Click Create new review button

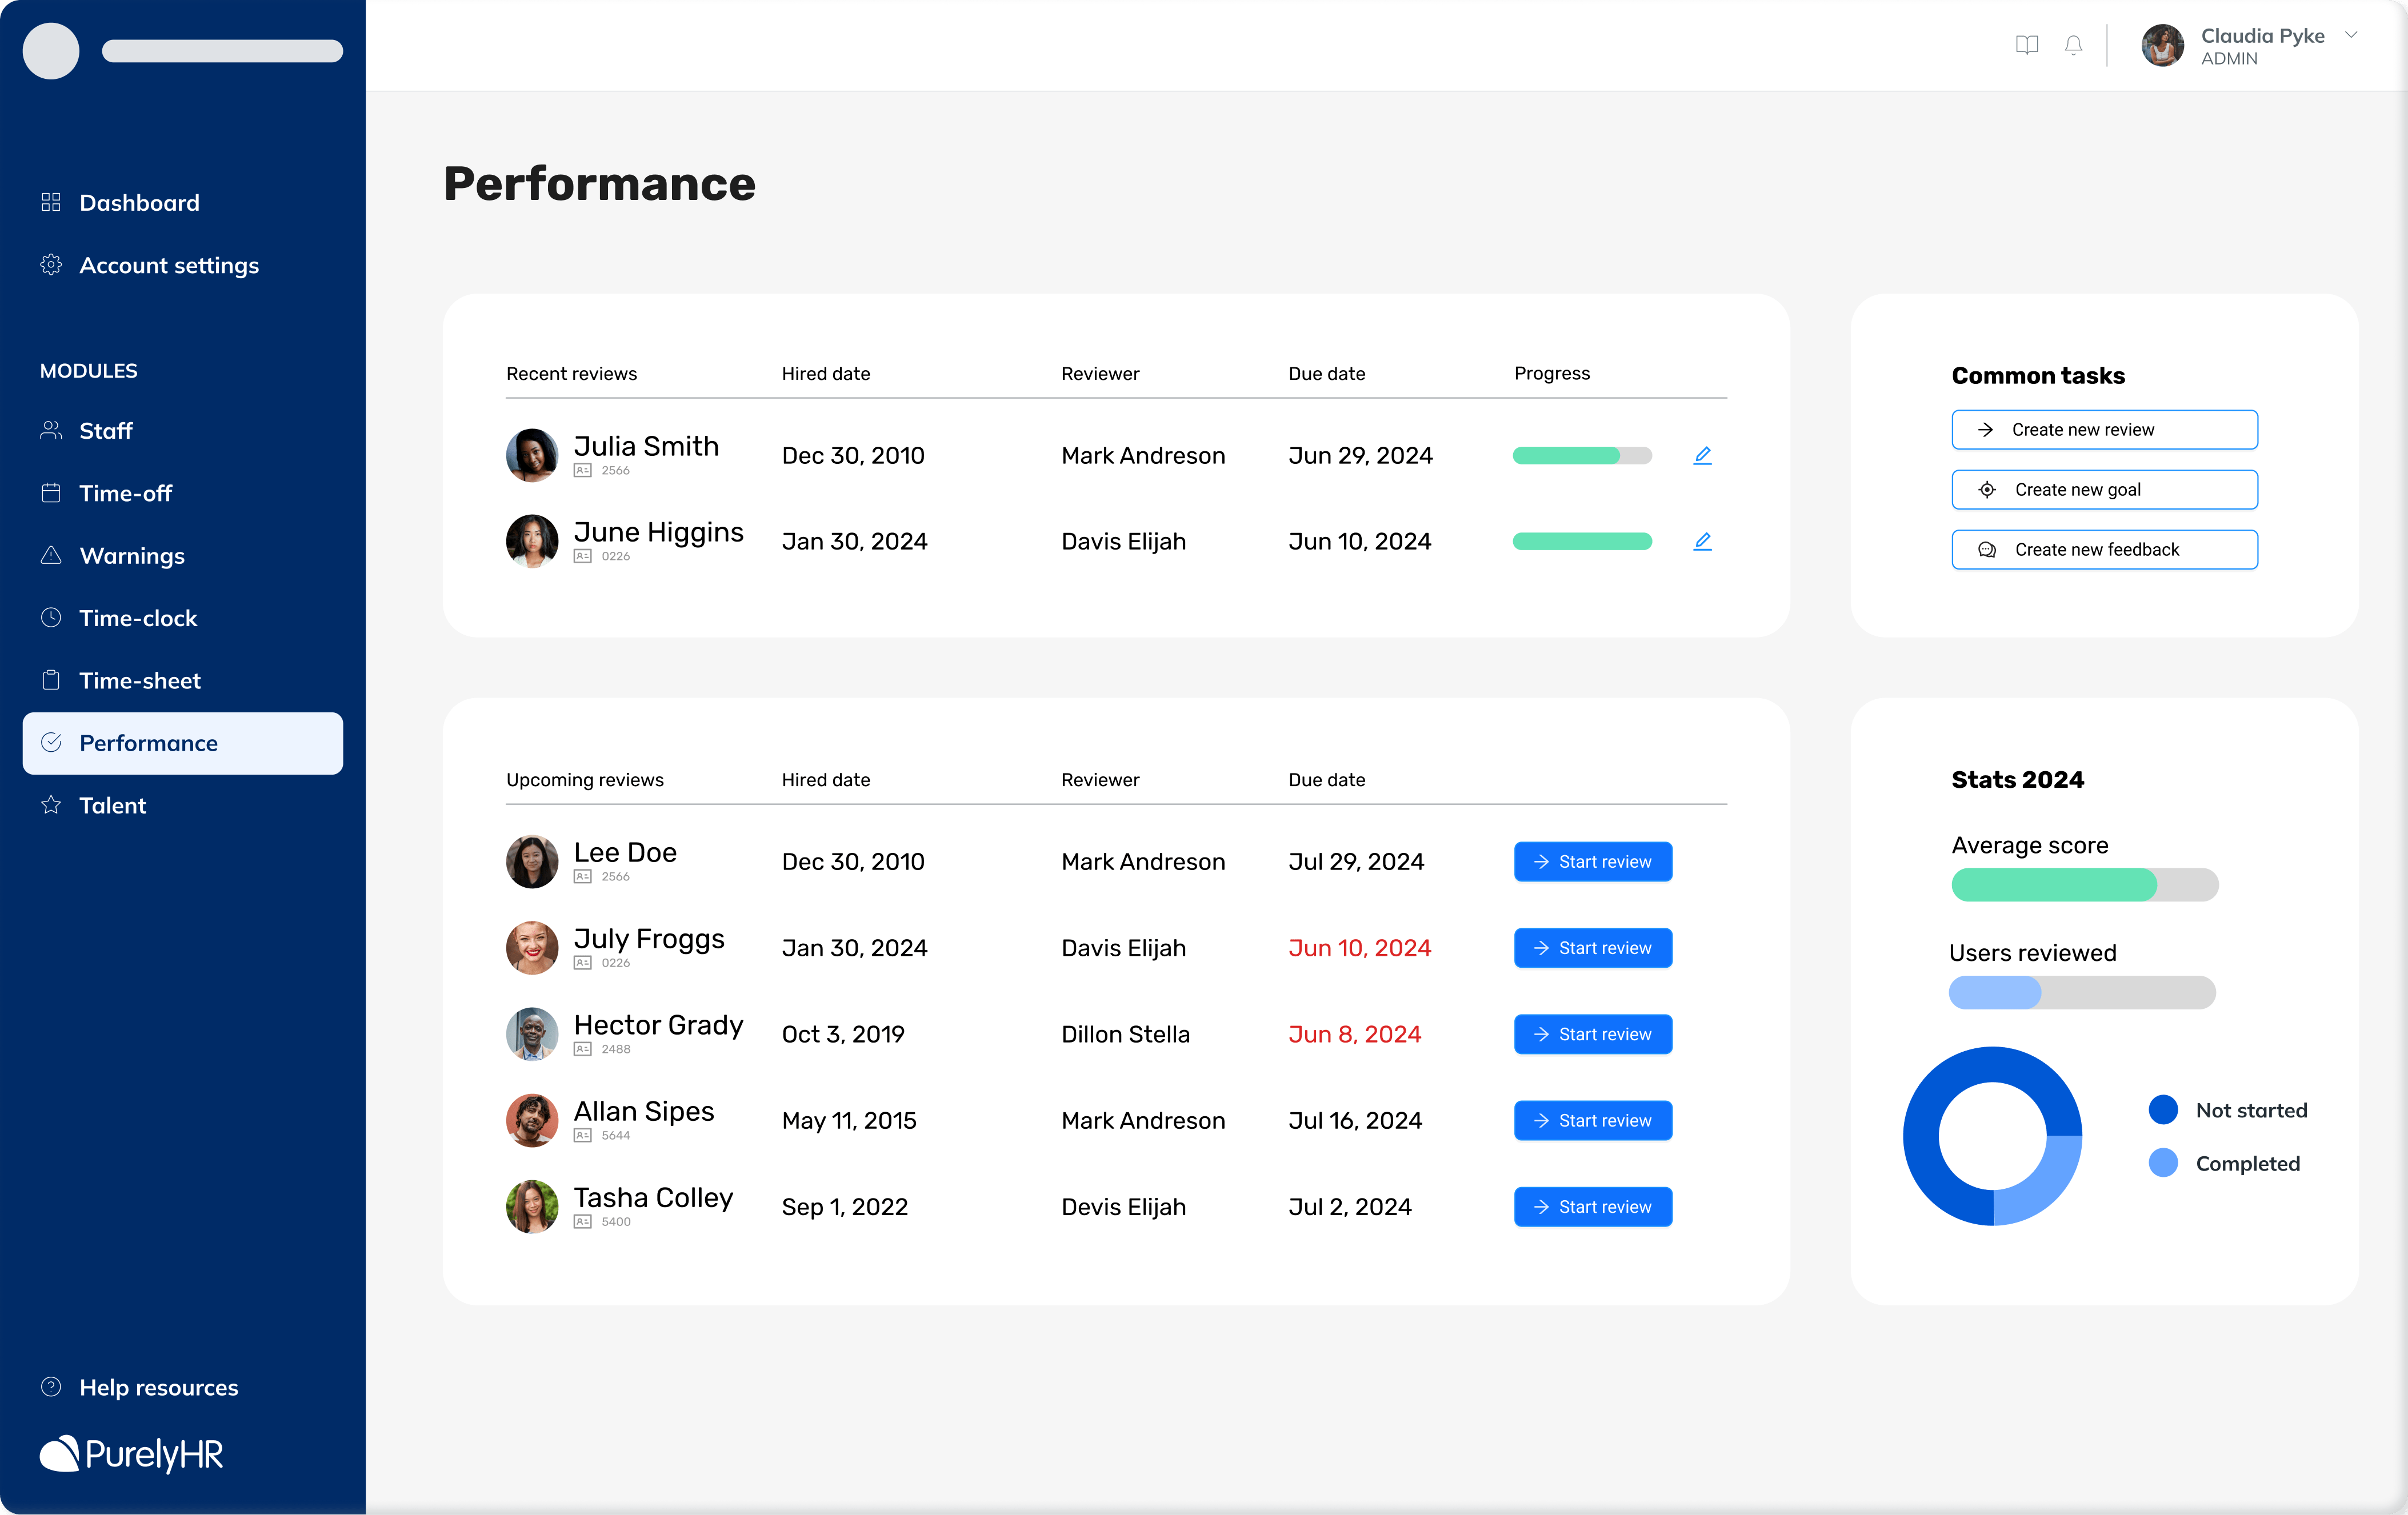pyautogui.click(x=2103, y=429)
